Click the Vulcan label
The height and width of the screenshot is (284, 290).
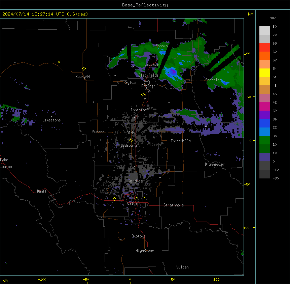click(182, 267)
